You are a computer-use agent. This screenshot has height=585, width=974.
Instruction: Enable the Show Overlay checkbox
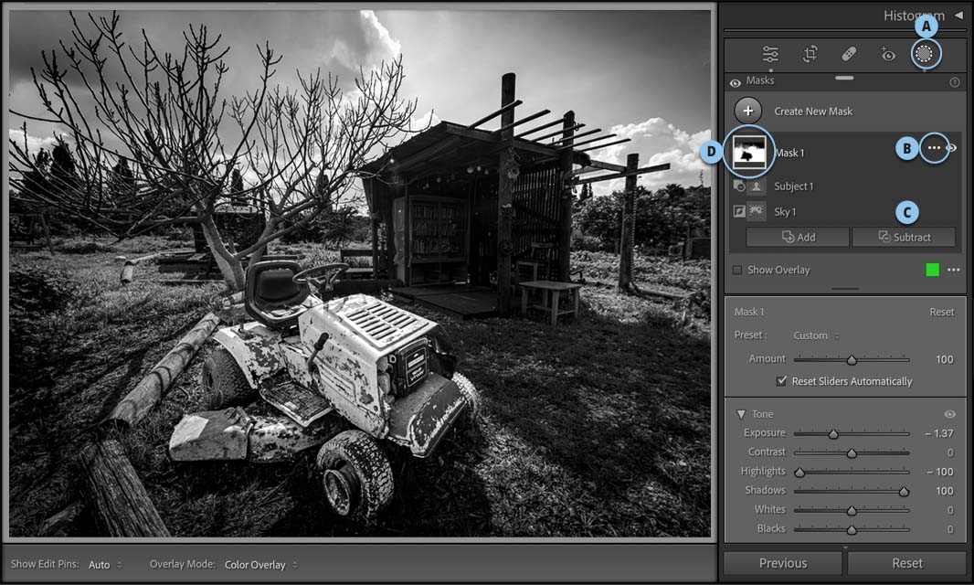737,270
